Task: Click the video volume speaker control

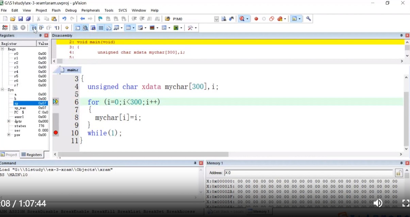Action: (378, 203)
